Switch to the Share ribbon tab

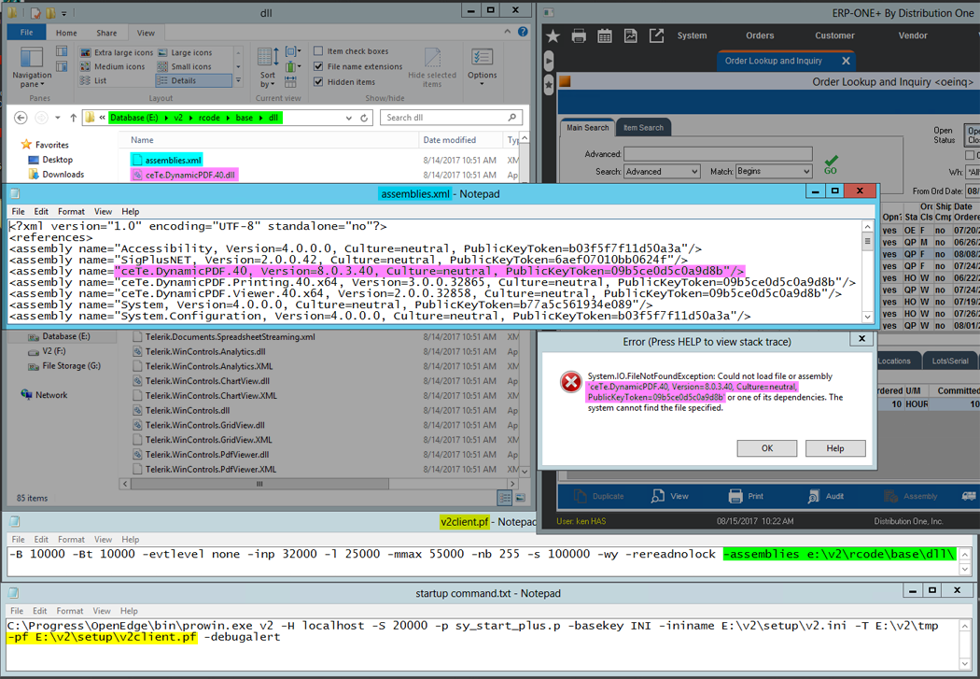(106, 33)
